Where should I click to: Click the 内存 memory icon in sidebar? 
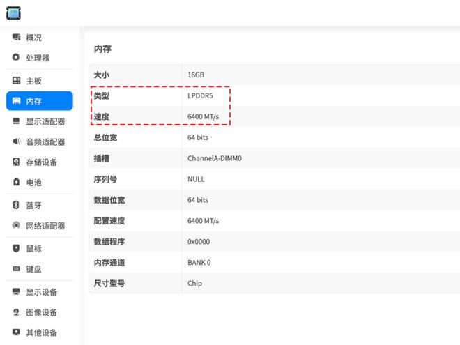pos(16,101)
